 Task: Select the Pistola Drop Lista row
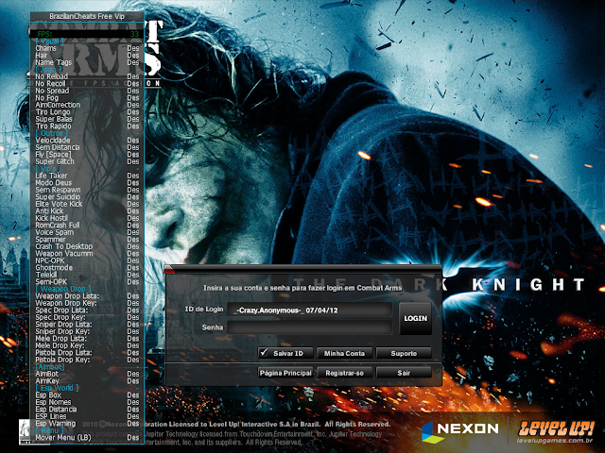(87, 352)
